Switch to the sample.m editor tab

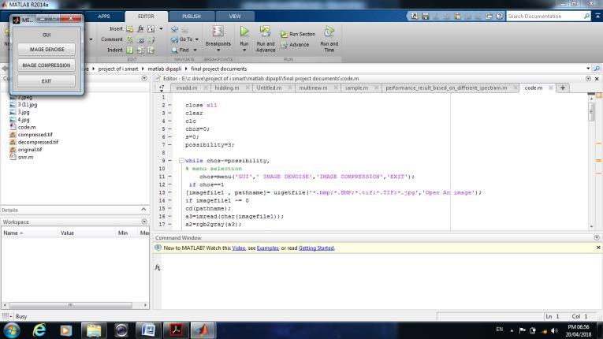coord(355,88)
